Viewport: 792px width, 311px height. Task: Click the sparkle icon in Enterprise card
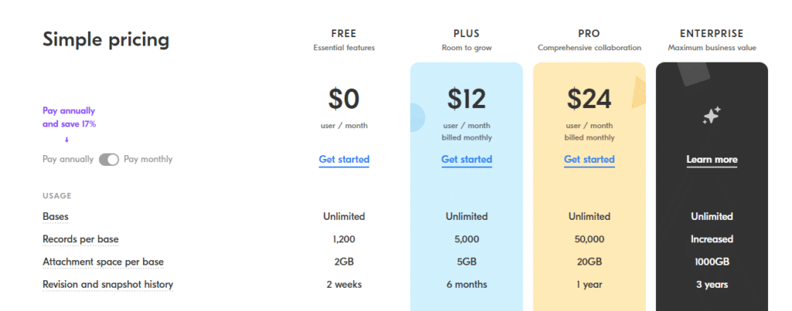[x=712, y=116]
